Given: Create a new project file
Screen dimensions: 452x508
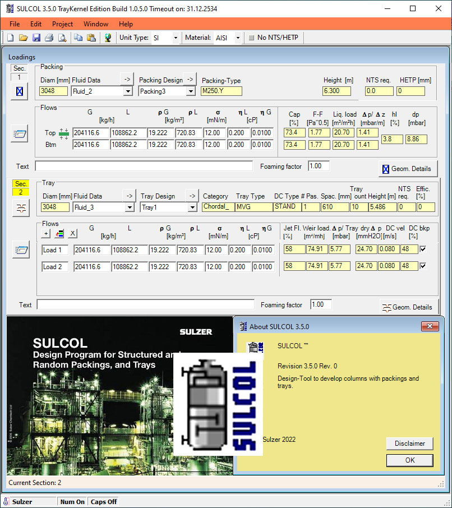Looking at the screenshot, I should pyautogui.click(x=10, y=37).
